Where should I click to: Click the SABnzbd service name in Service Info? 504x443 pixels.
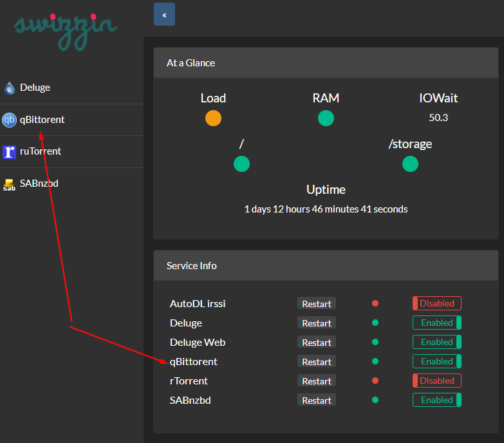point(191,400)
